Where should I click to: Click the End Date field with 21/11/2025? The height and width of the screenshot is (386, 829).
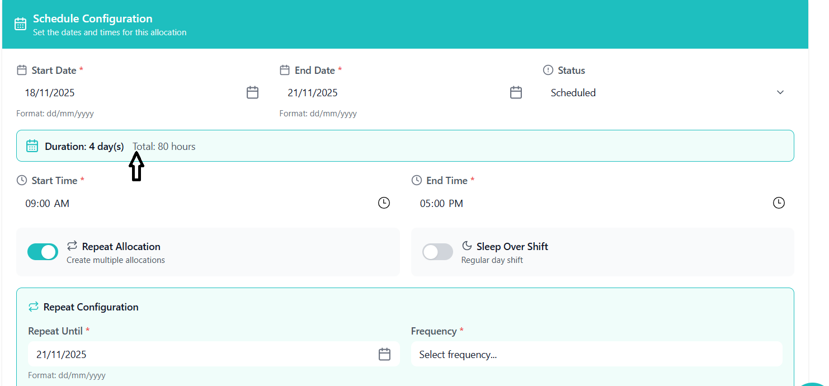tap(392, 93)
